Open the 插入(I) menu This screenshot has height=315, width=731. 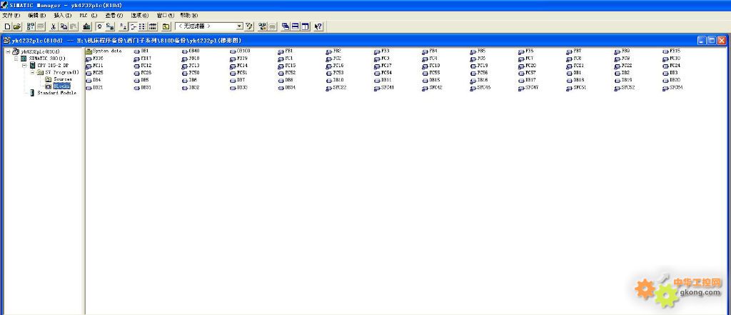[63, 16]
